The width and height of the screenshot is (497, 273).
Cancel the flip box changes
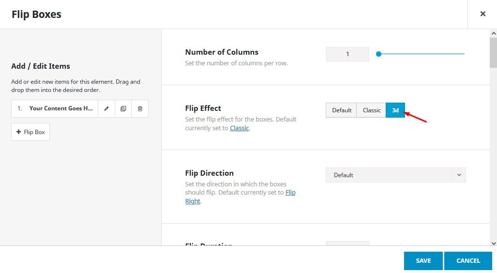(468, 261)
